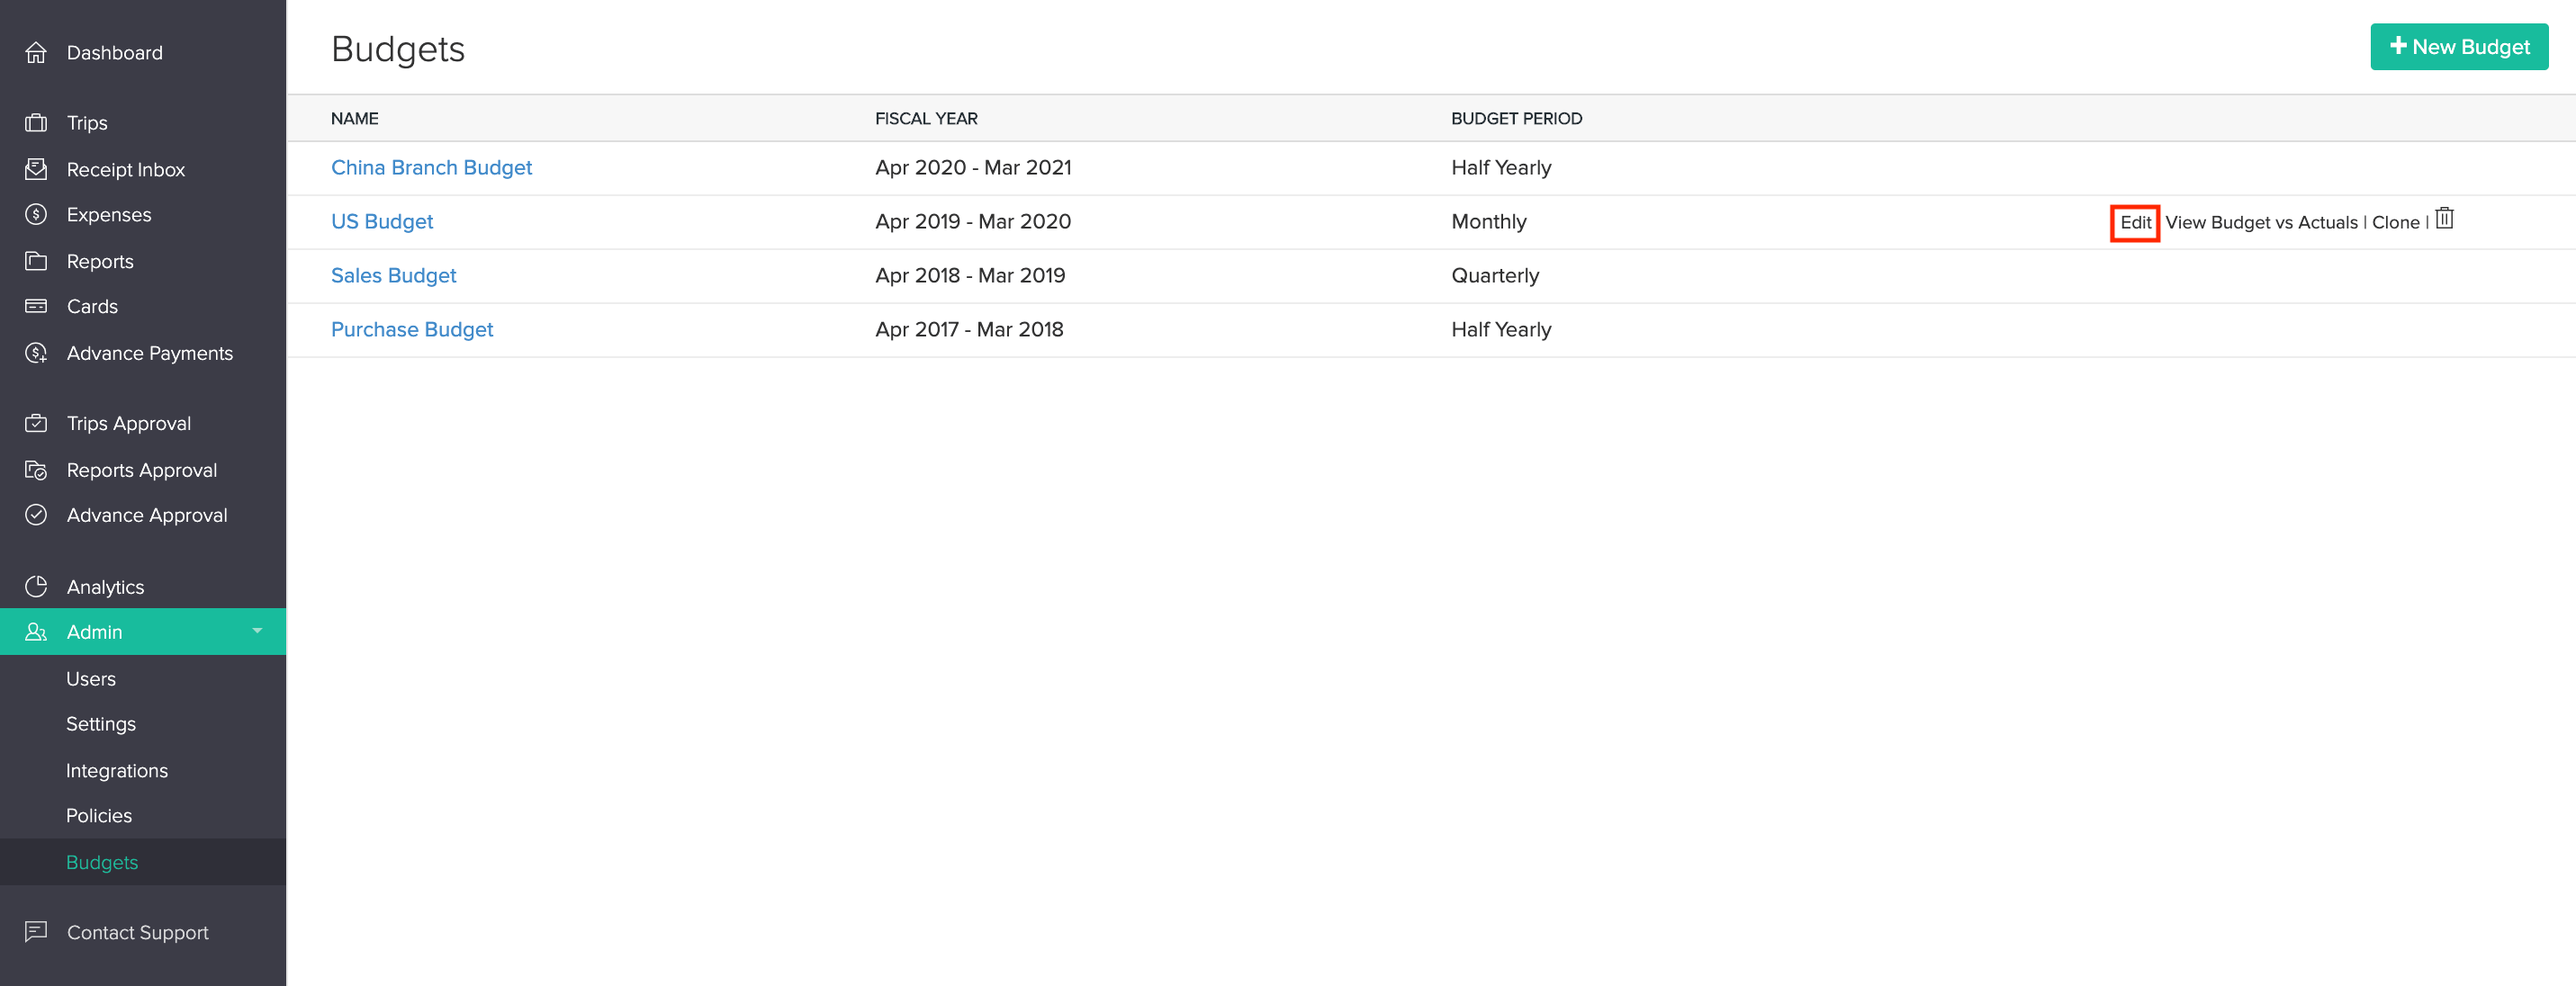Open the China Branch Budget link
Image resolution: width=2576 pixels, height=986 pixels.
(x=431, y=168)
